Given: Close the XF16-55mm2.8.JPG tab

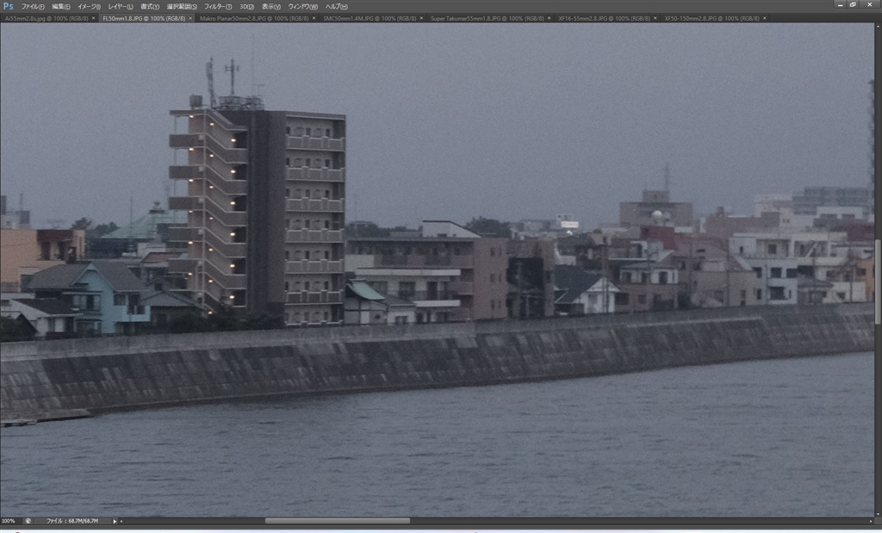Looking at the screenshot, I should [x=655, y=19].
